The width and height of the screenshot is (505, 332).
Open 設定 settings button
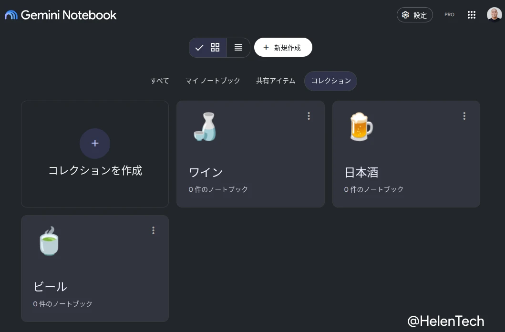[414, 15]
